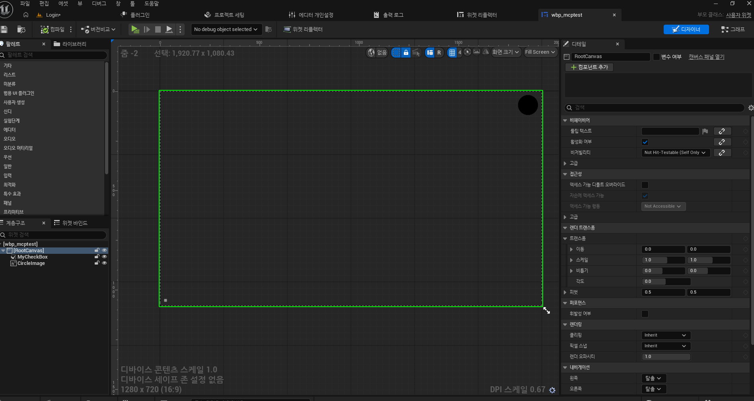The height and width of the screenshot is (401, 754).
Task: Toggle 활성화 여부 checkbox
Action: point(645,142)
